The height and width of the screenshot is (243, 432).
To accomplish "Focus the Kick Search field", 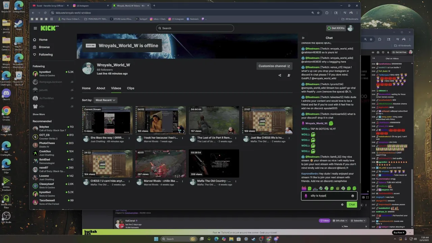I will coord(195,28).
